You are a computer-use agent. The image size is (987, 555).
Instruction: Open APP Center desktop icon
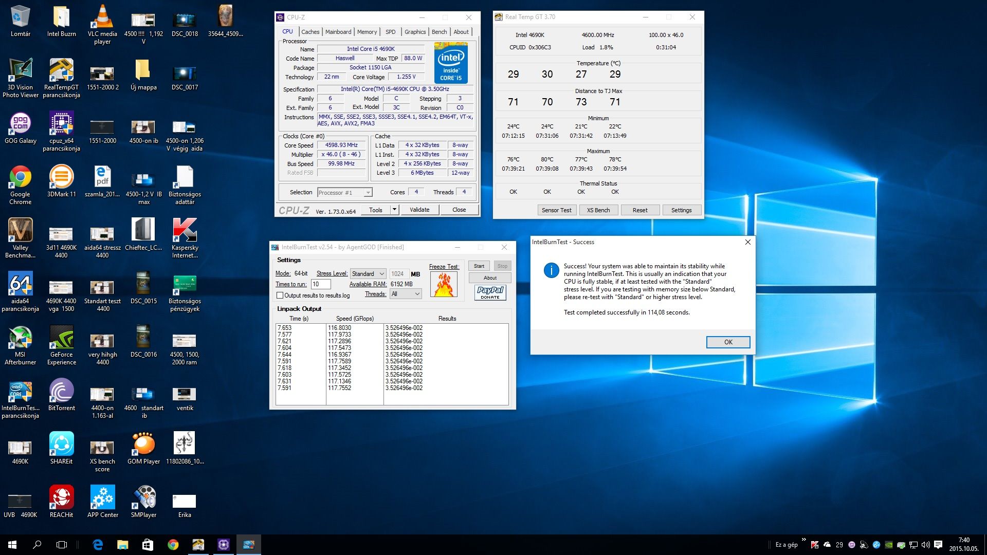point(102,502)
